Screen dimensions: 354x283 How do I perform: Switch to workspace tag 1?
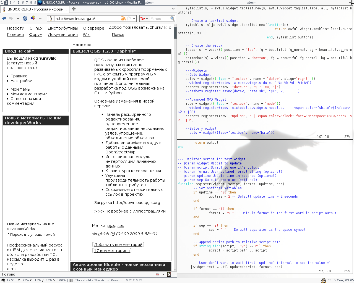pyautogui.click(x=2, y=2)
